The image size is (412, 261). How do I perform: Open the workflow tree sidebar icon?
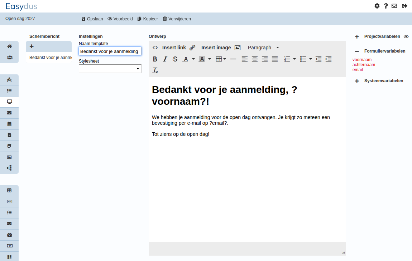coord(9,168)
